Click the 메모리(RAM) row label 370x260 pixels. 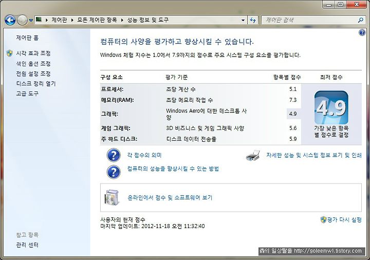[x=118, y=100]
